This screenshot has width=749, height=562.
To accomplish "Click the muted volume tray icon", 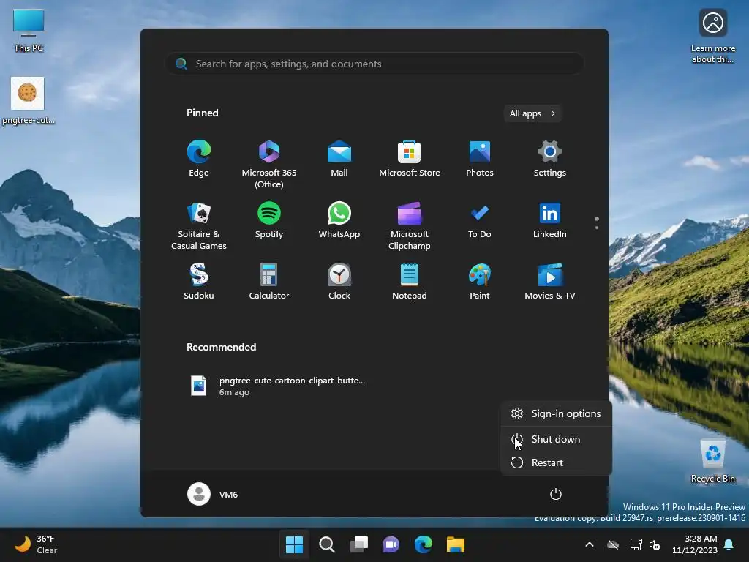I will pos(655,544).
